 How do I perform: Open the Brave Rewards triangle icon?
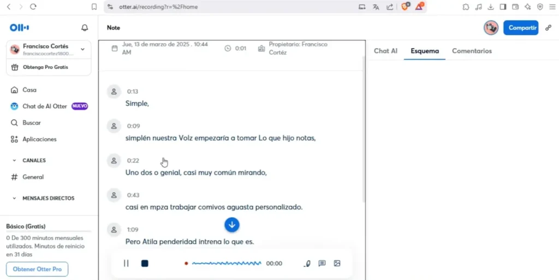coord(419,7)
